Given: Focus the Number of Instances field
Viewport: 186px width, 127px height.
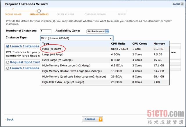Looking at the screenshot, I should [x=46, y=31].
